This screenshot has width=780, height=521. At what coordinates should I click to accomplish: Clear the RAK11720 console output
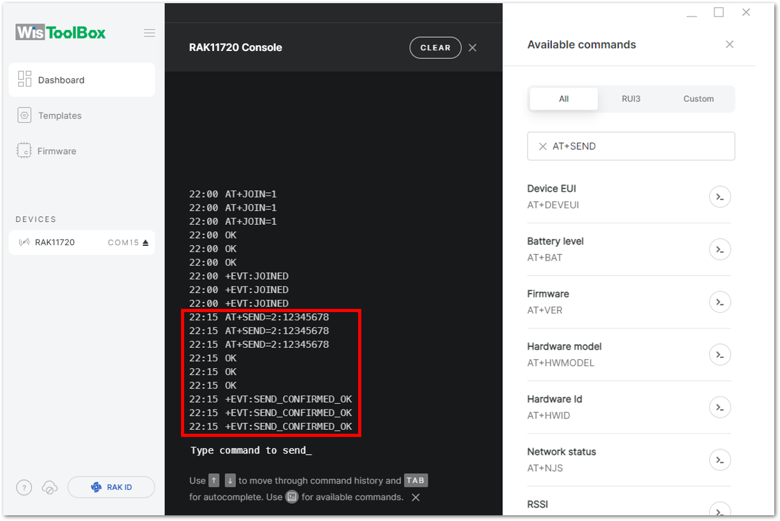click(x=435, y=48)
